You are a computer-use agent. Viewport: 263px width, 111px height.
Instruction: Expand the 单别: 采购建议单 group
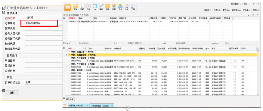70,55
